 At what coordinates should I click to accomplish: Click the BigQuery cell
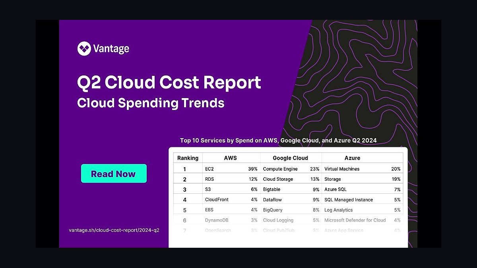pyautogui.click(x=272, y=210)
